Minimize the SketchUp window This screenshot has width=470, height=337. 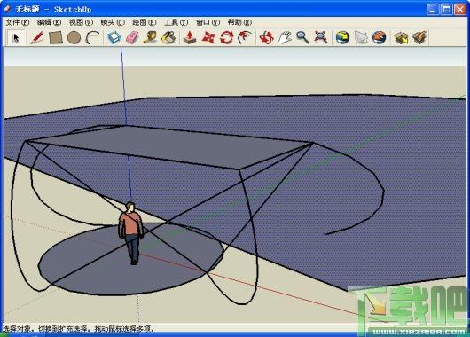click(x=432, y=9)
